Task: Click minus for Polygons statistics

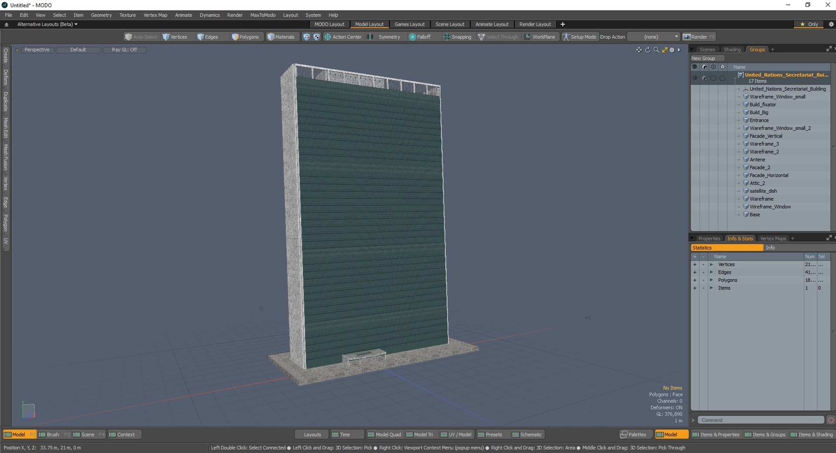Action: click(x=703, y=280)
